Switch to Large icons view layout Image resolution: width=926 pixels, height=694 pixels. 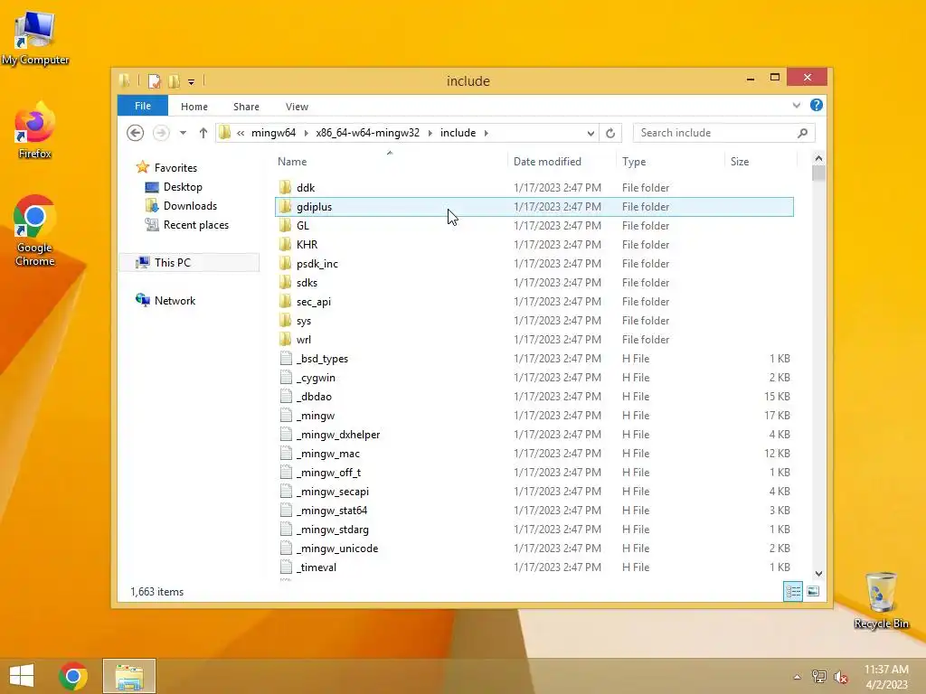point(813,591)
